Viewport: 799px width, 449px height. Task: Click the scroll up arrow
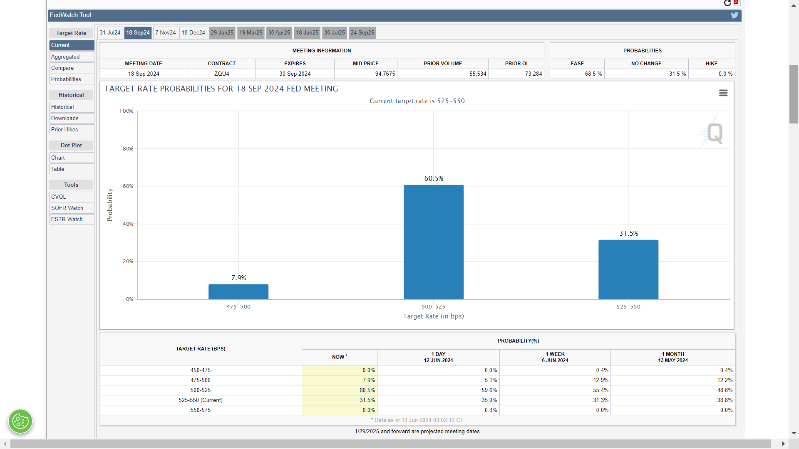pos(794,5)
